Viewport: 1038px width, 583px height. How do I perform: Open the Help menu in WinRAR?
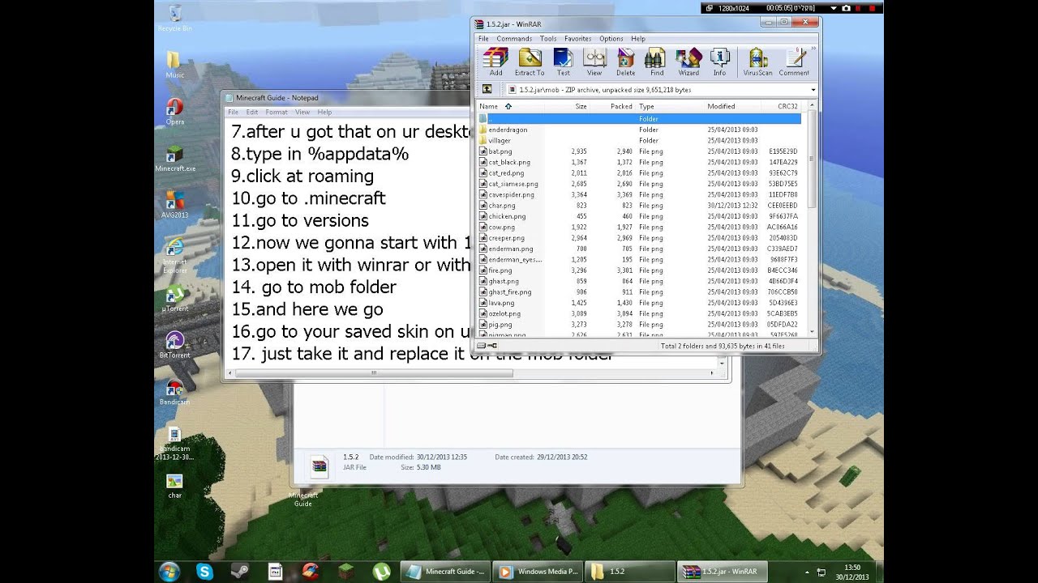click(638, 38)
